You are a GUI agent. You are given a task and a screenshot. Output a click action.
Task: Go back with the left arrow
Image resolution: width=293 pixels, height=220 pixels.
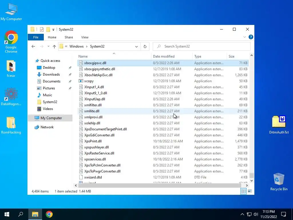tap(33, 46)
